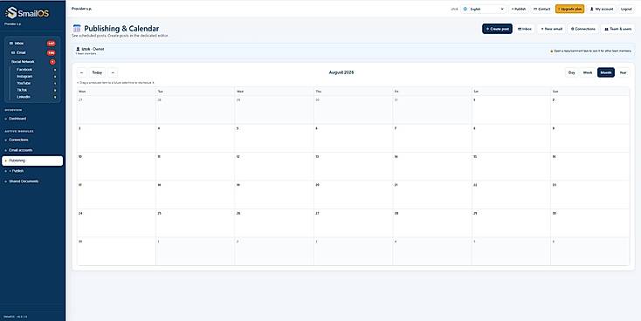Click the Publish button in the top bar
The width and height of the screenshot is (641, 321).
(519, 9)
